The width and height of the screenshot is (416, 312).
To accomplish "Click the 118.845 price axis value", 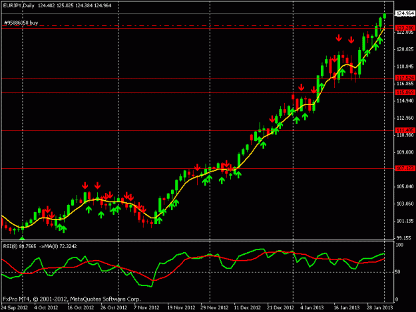I will coord(405,67).
